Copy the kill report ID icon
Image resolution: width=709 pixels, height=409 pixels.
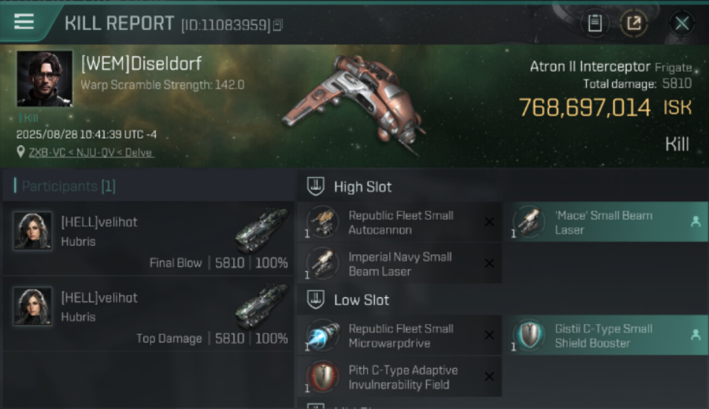[x=278, y=25]
